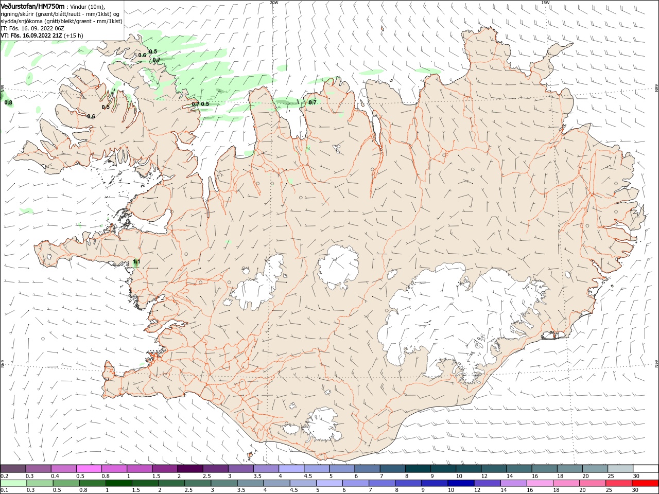Viewport: 659px width, 494px height.
Task: Click the '(+15 h)' forecast offset text
Action: tap(74, 36)
